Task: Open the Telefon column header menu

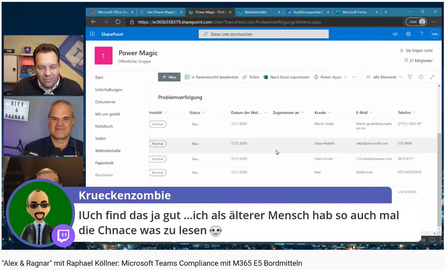Action: pos(407,112)
